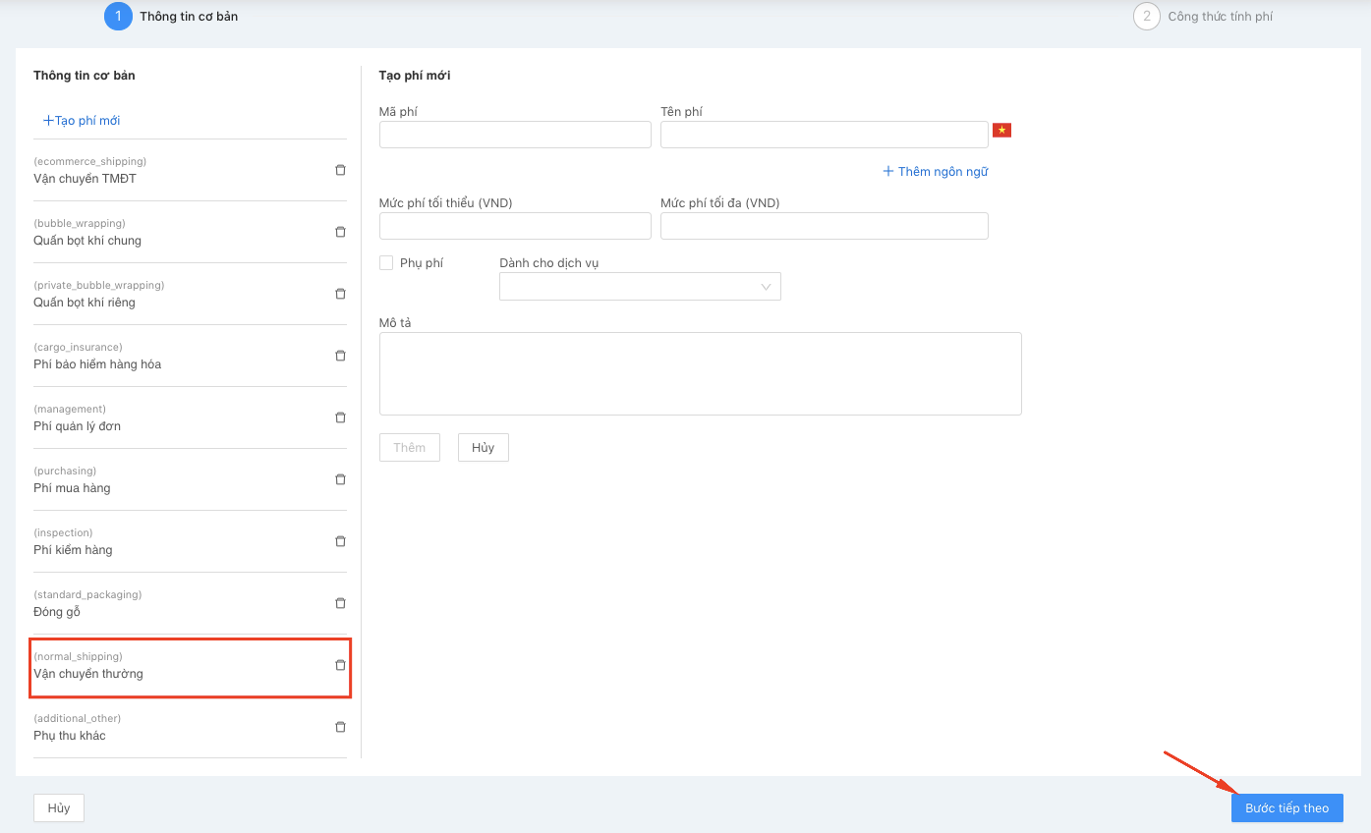Viewport: 1371px width, 833px height.
Task: Click trash icon beside Phí quản lý đơn
Action: (340, 417)
